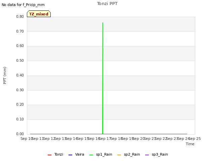
Task: Toggle the sp2_Rain legend entry
Action: 129,154
